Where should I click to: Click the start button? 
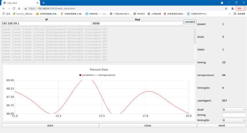pyautogui.click(x=50, y=125)
